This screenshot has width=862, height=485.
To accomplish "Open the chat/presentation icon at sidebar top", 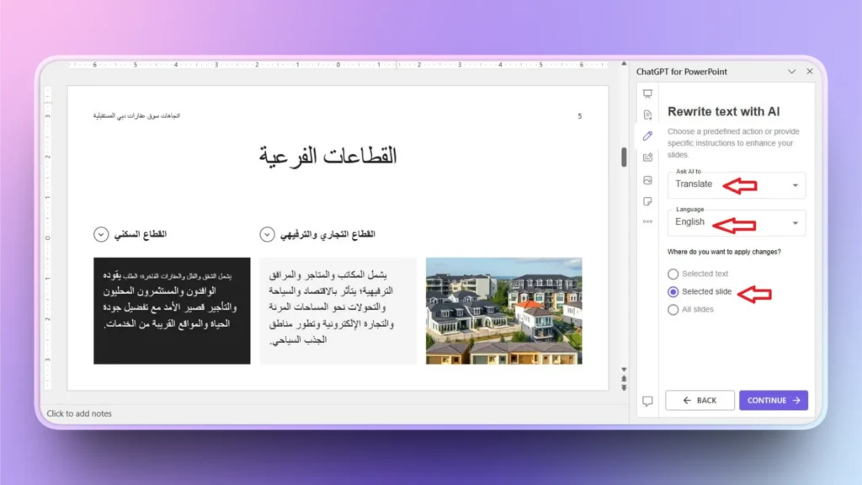I will (647, 94).
